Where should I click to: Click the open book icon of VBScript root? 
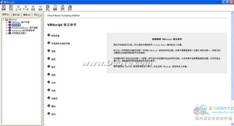(6, 20)
